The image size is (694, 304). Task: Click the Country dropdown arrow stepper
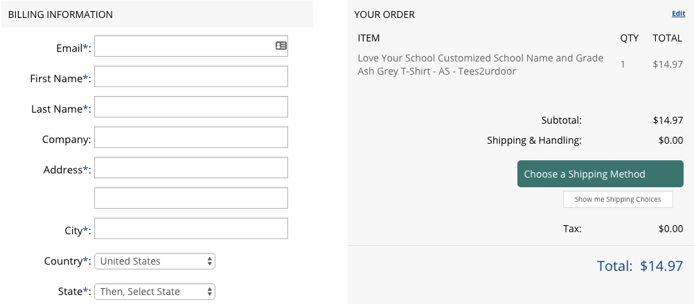pyautogui.click(x=209, y=261)
